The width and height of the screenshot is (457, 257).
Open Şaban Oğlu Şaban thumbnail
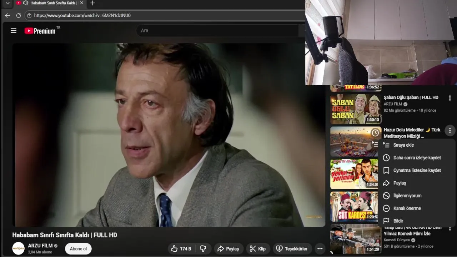click(356, 109)
